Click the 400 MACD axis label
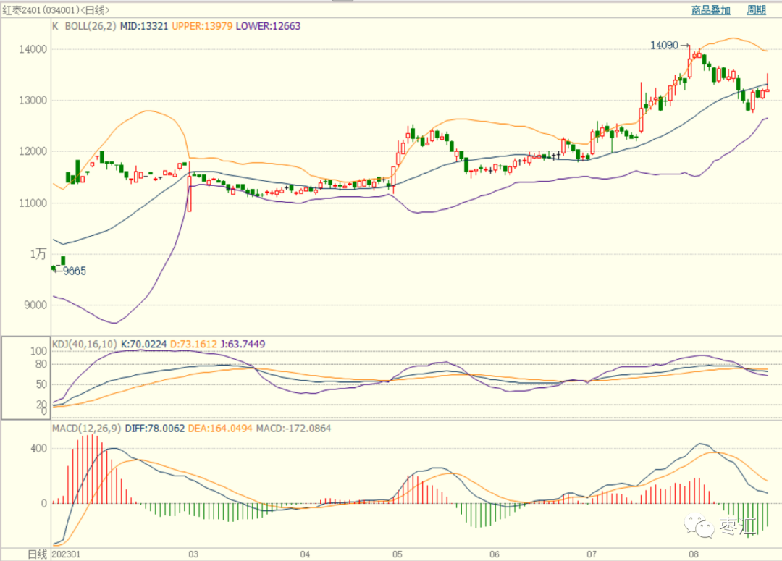The image size is (782, 561). point(39,448)
